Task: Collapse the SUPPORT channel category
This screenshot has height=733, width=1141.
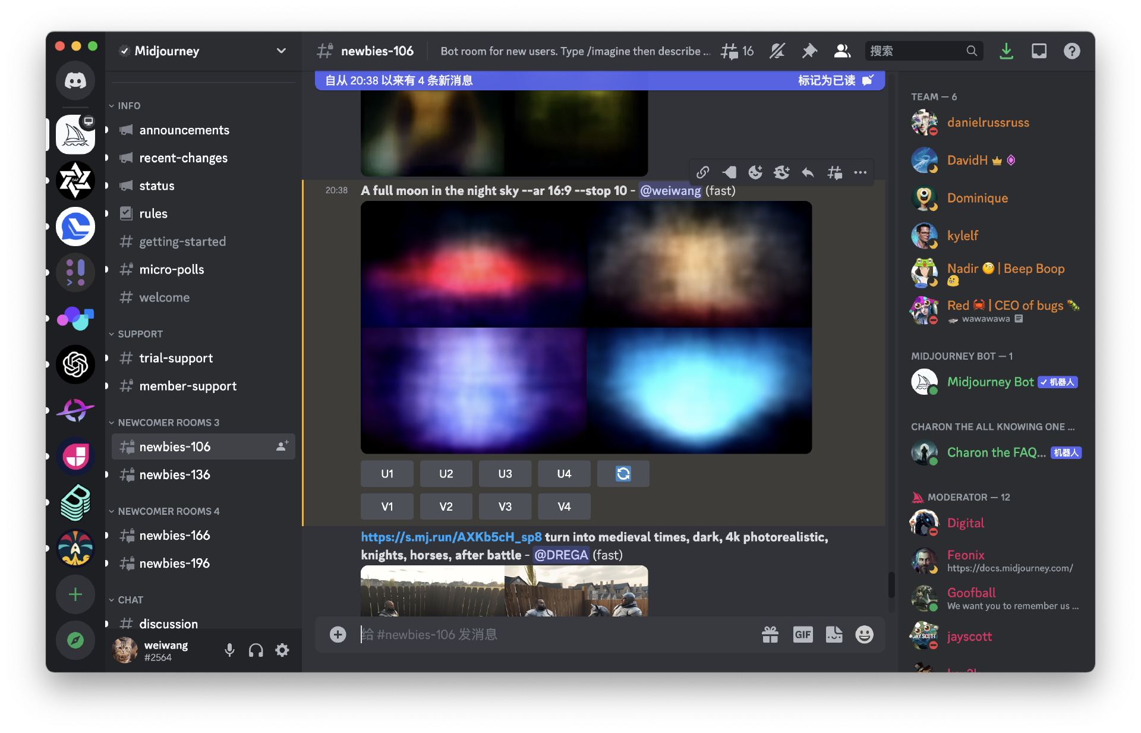Action: (x=140, y=334)
